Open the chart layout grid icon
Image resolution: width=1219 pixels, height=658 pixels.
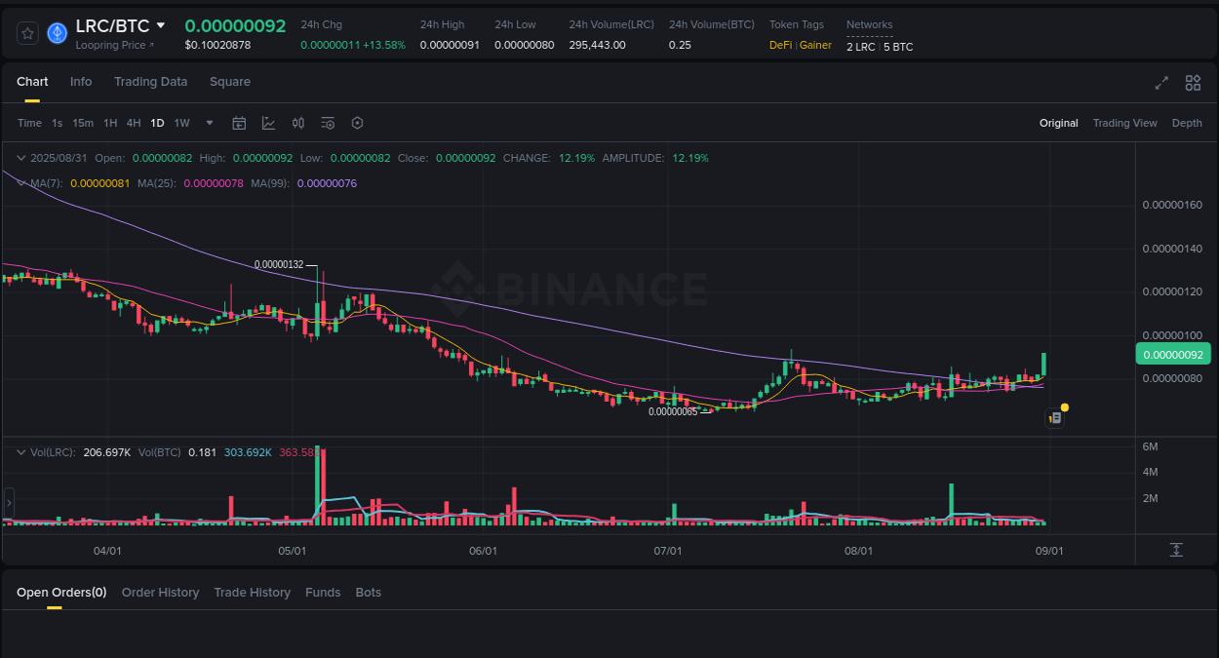pyautogui.click(x=1193, y=83)
